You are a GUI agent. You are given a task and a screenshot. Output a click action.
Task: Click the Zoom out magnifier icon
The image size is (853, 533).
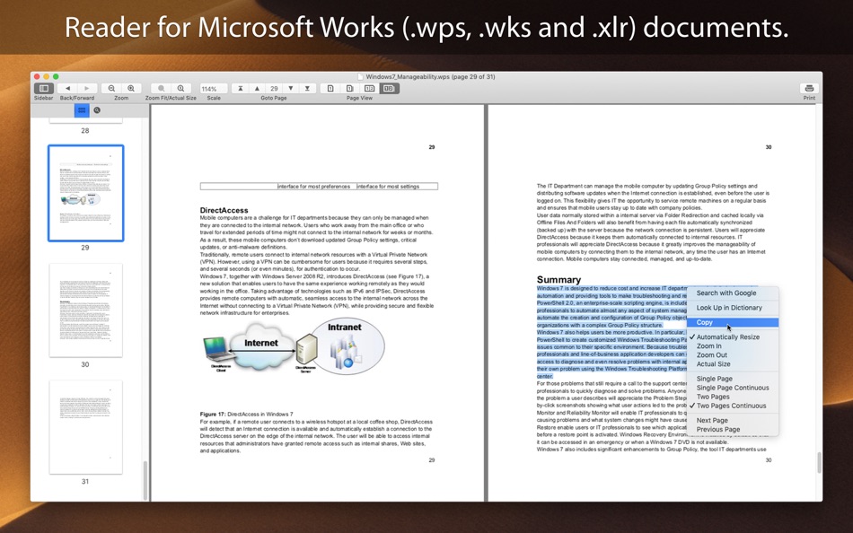coord(111,88)
